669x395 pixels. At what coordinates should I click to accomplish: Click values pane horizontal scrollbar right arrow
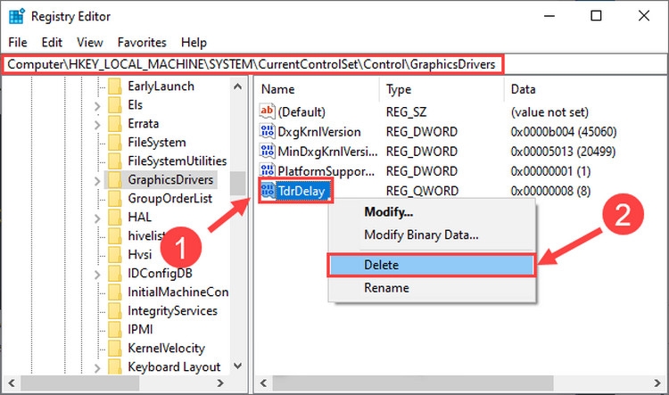point(657,383)
